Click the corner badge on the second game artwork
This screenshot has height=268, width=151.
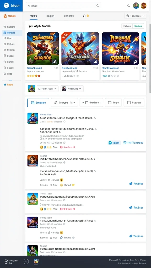click(x=95, y=62)
